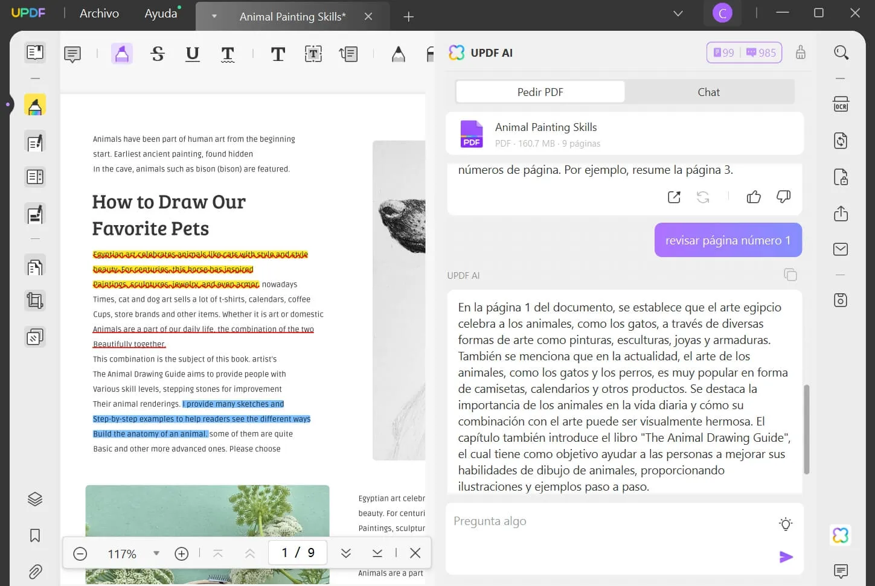Click the page number field showing 1 / 9
The image size is (875, 586).
pyautogui.click(x=298, y=553)
